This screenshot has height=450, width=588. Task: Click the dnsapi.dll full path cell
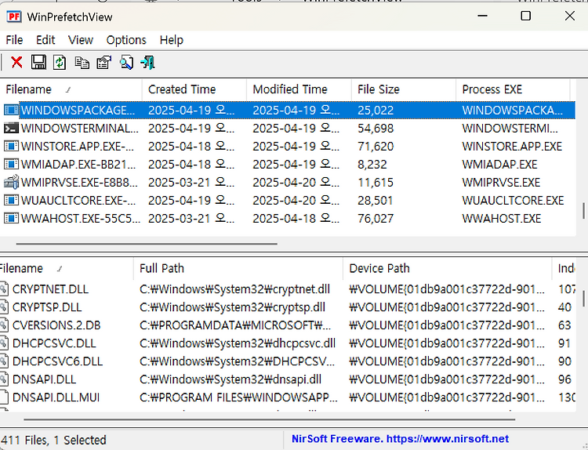pos(230,379)
